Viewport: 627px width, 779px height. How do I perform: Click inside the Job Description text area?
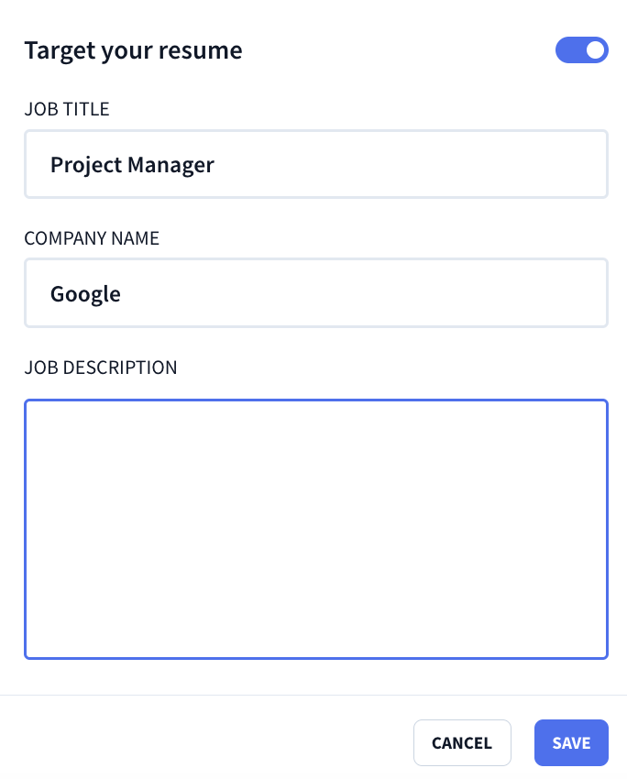[316, 527]
